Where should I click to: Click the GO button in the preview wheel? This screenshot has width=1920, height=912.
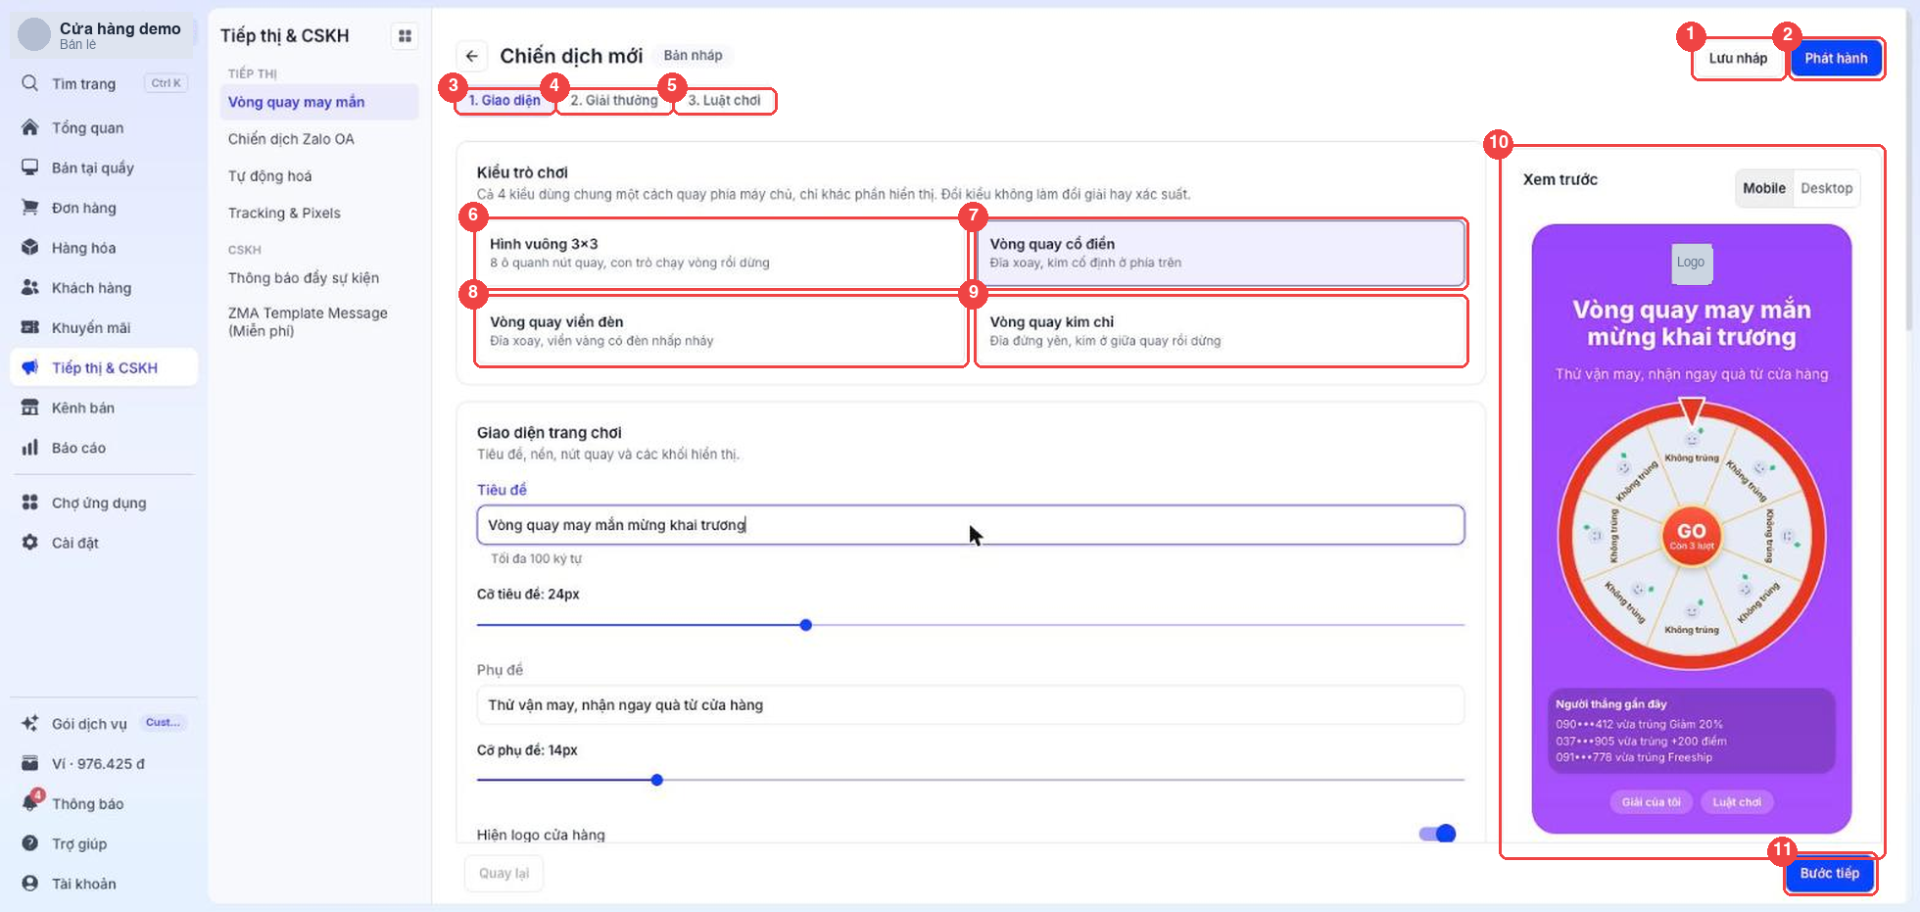pyautogui.click(x=1692, y=535)
